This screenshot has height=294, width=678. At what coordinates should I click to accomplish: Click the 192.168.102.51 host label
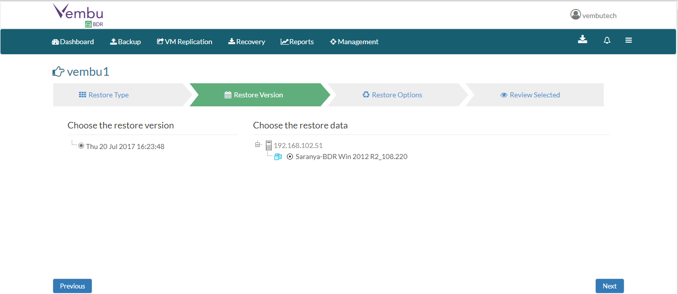click(x=298, y=145)
